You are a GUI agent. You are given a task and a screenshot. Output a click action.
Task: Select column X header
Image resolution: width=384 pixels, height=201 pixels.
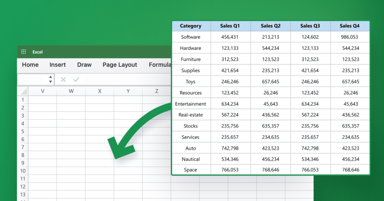[x=100, y=91]
